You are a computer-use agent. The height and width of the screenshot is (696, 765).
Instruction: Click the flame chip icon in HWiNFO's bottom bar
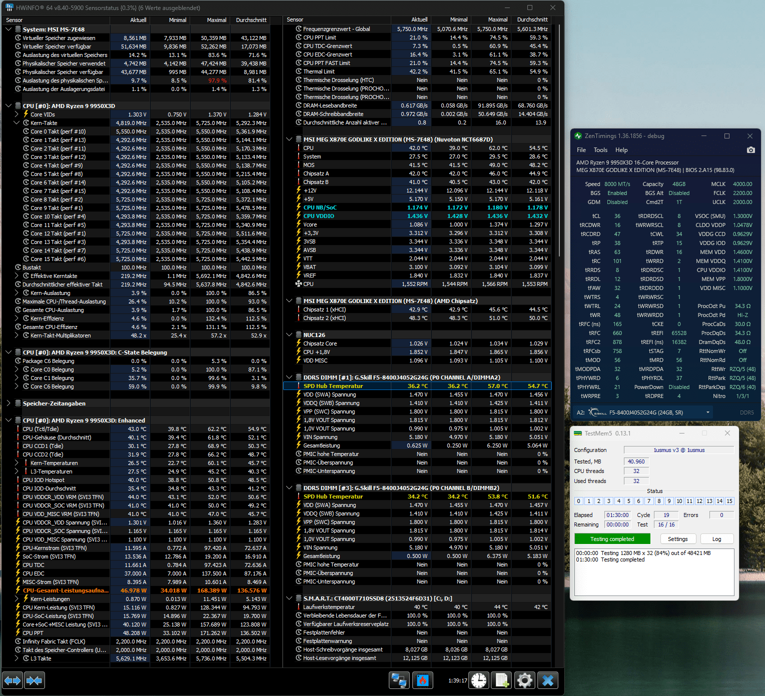click(x=423, y=680)
